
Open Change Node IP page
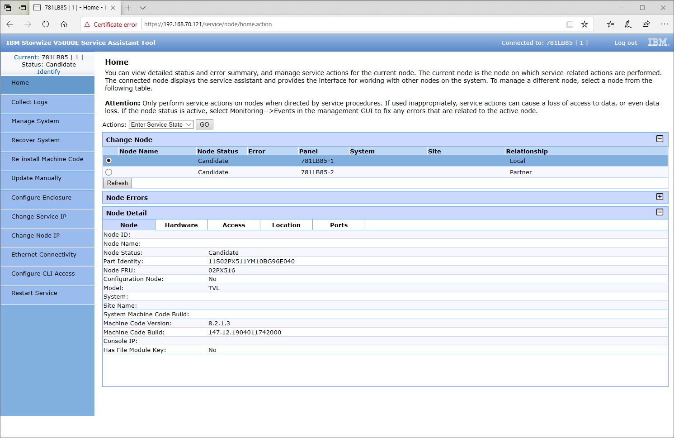click(47, 238)
